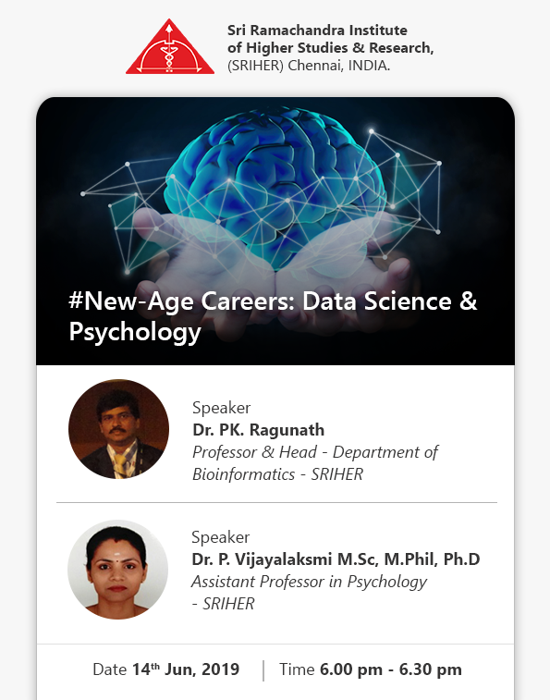Click the word Psychology in banner title
Screen dimensions: 550x700
135,332
